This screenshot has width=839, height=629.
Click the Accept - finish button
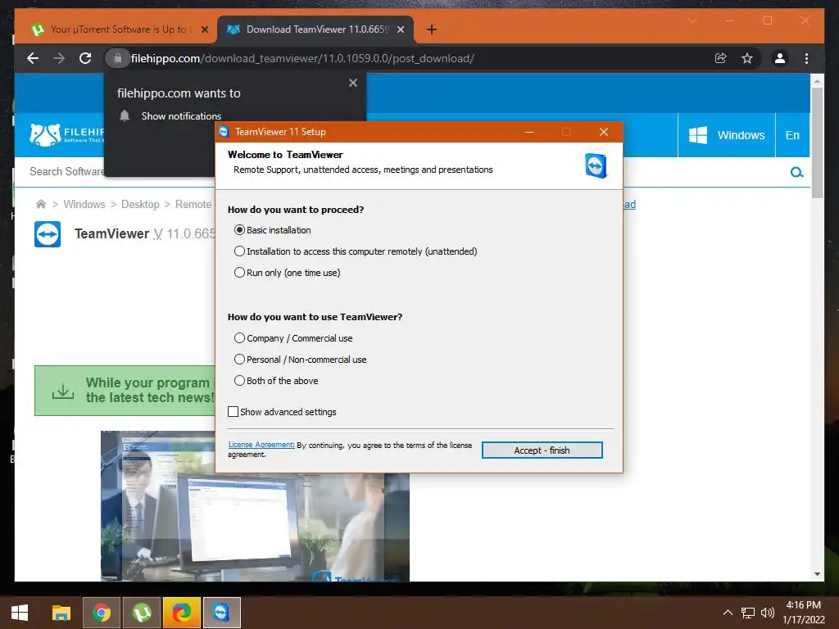tap(542, 450)
